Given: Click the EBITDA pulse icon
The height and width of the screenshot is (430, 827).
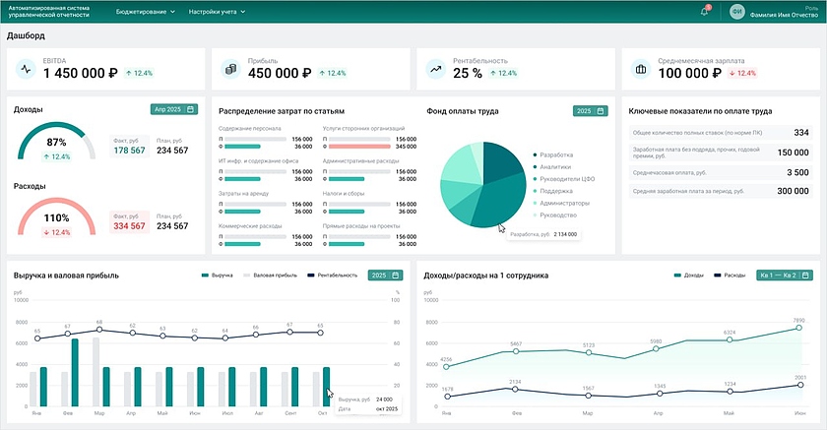Looking at the screenshot, I should click(x=26, y=69).
